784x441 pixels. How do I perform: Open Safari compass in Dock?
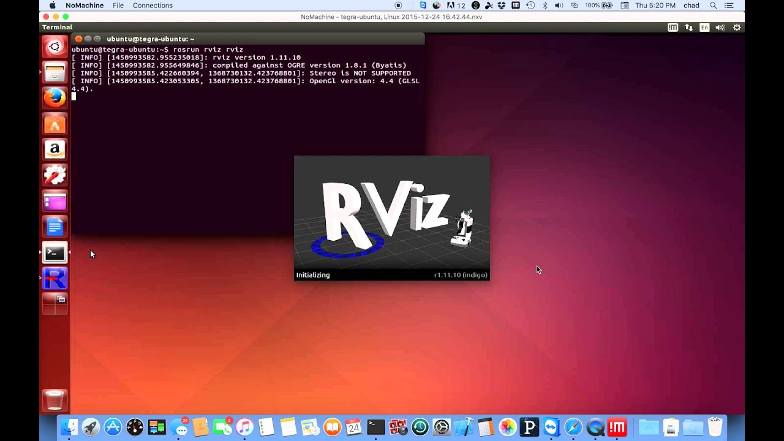pos(573,427)
